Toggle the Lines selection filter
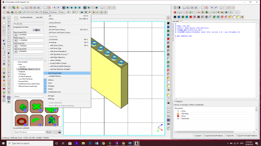 click(67, 83)
